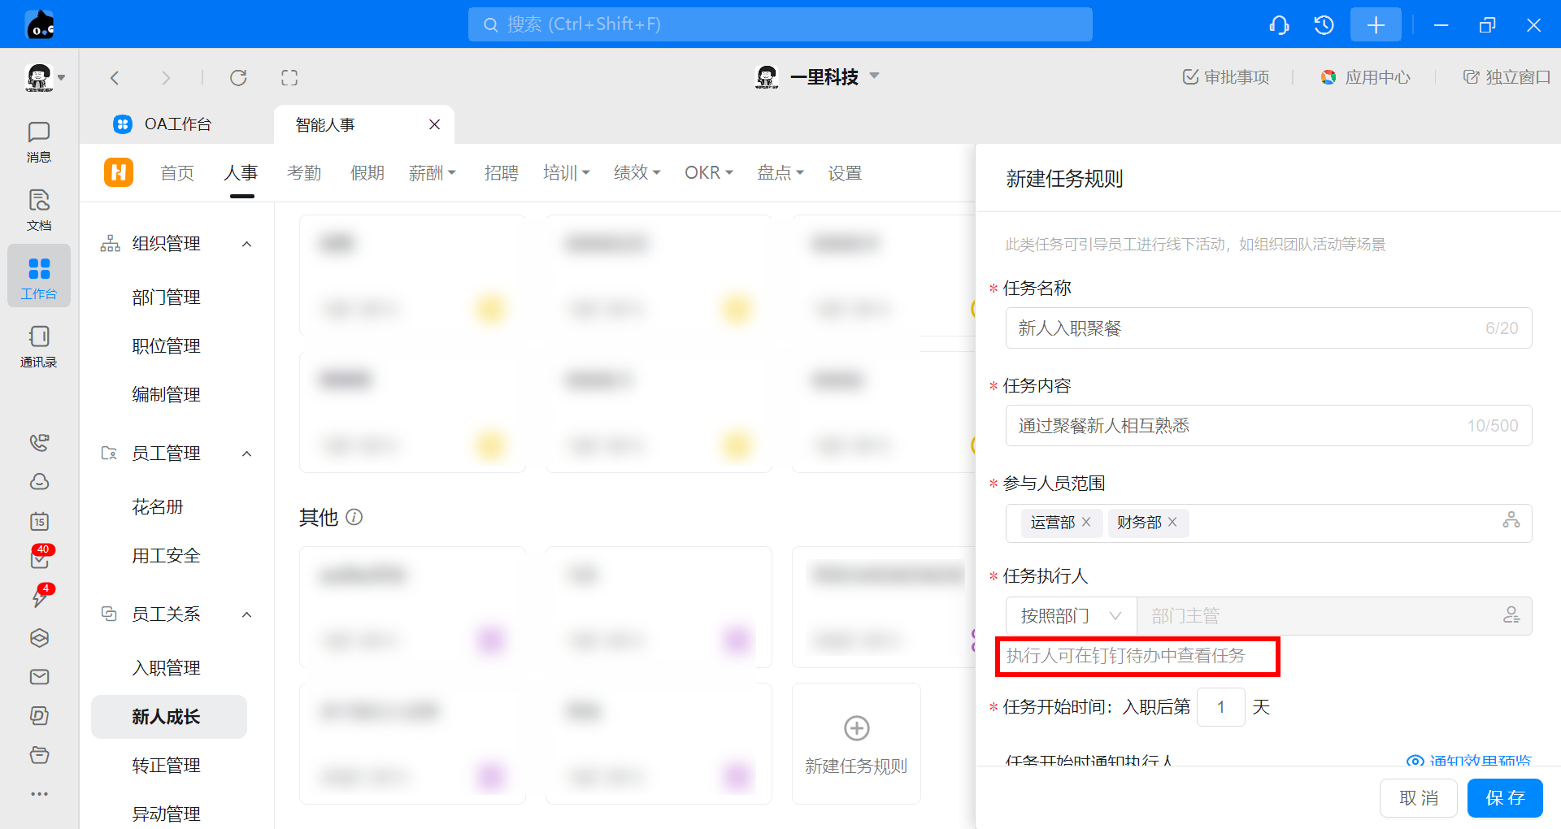Click the 取消 button
The image size is (1561, 829).
pos(1418,798)
